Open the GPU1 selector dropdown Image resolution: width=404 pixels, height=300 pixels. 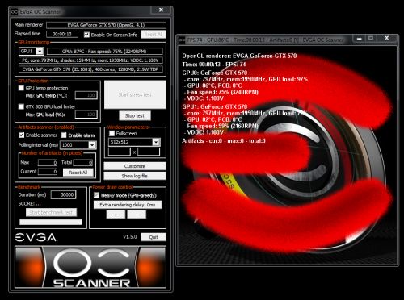click(40, 51)
